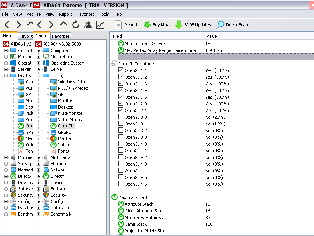
Task: Select the Mantle tree item
Action: click(x=64, y=138)
